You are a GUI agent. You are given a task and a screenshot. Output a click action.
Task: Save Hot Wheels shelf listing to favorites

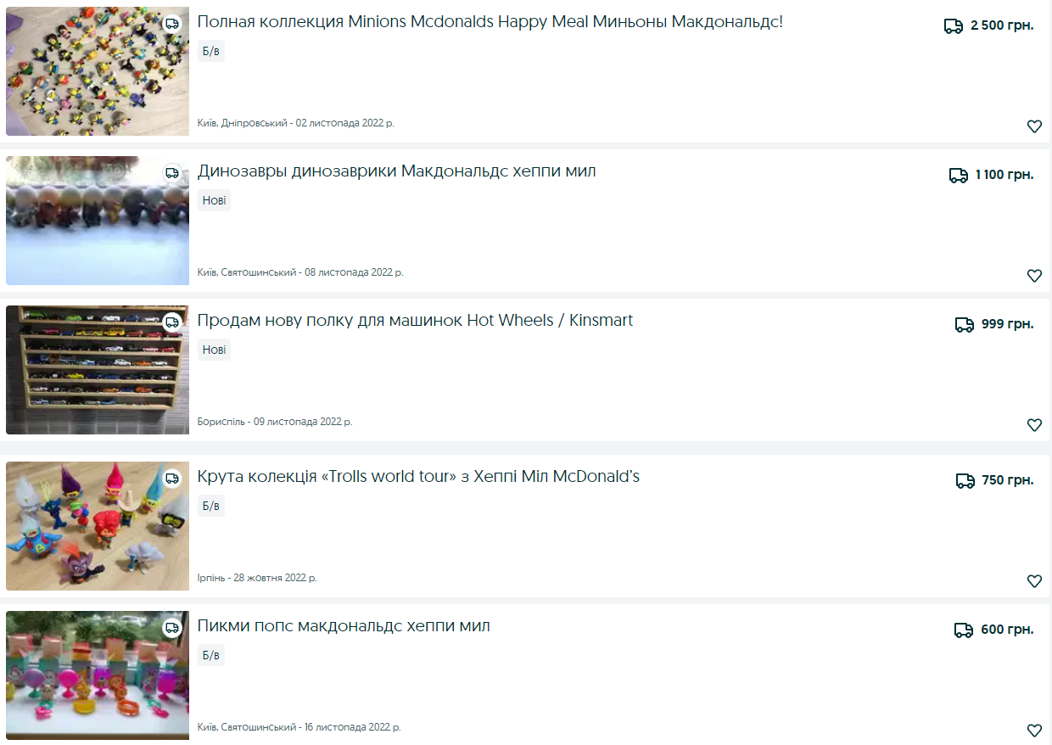(x=1034, y=425)
